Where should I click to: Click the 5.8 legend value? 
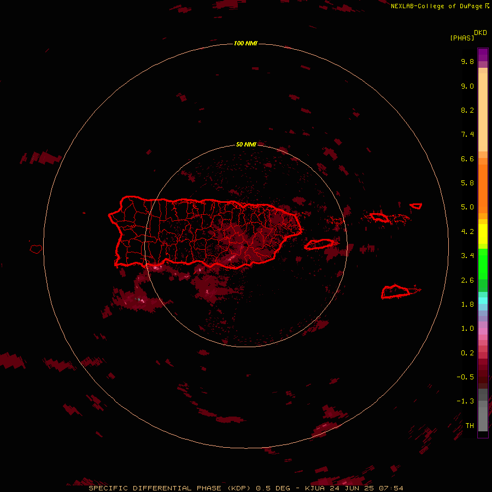(467, 183)
